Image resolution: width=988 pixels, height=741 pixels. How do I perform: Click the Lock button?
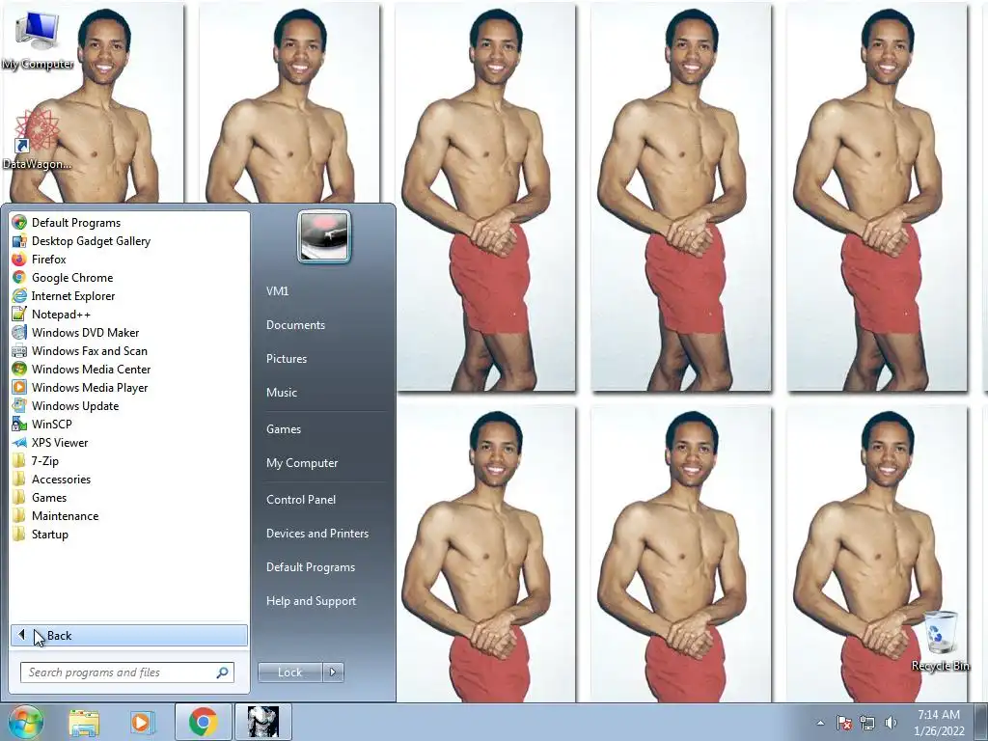coord(289,672)
